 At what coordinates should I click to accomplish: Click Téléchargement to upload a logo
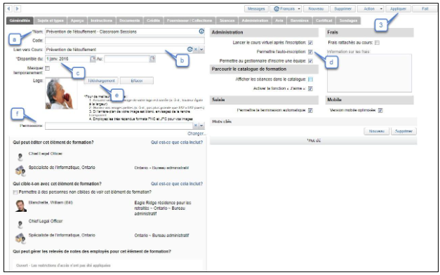point(101,81)
